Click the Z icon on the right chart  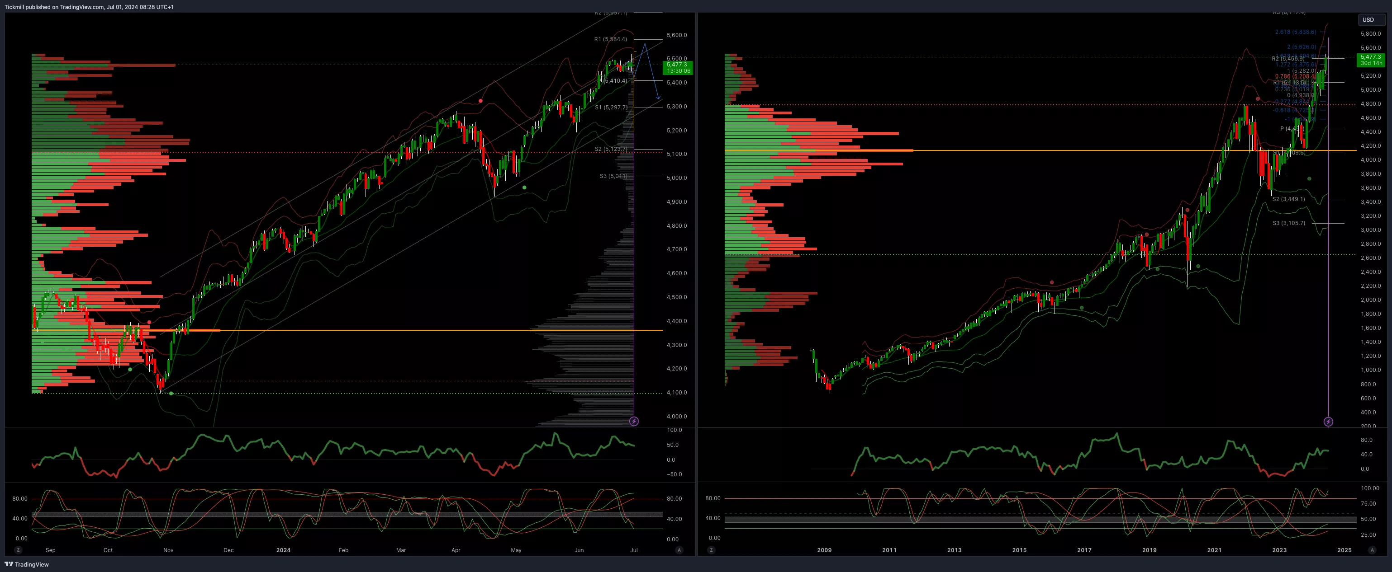711,550
